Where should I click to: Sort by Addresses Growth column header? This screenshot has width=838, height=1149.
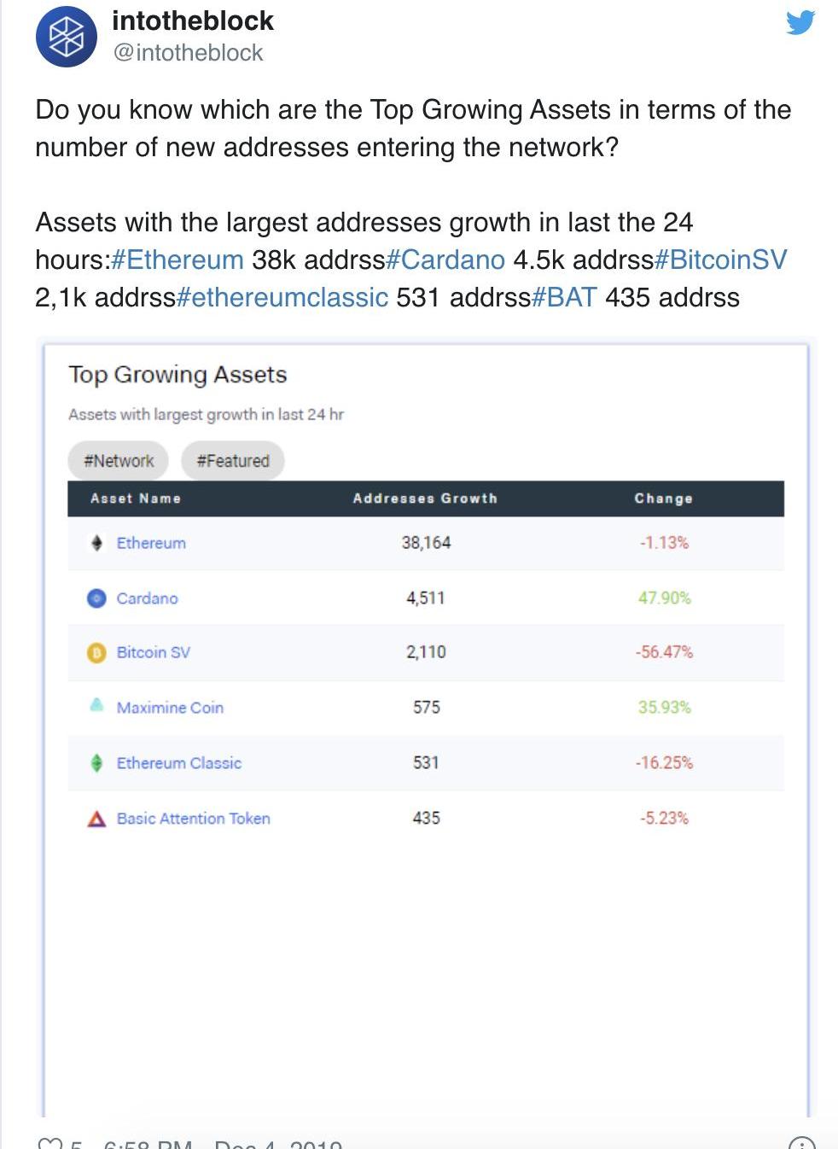tap(425, 499)
